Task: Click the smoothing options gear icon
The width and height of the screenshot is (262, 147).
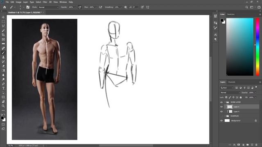Action: (x=126, y=7)
